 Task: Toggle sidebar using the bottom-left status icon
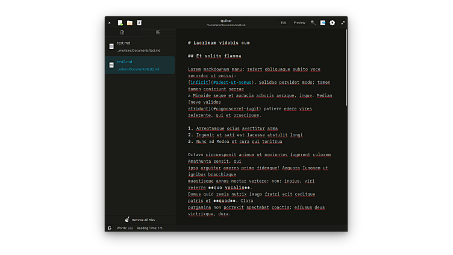click(x=110, y=228)
